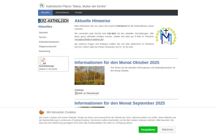Click the large MM star logo image
Screen dimensions: 216x135
coord(166,36)
